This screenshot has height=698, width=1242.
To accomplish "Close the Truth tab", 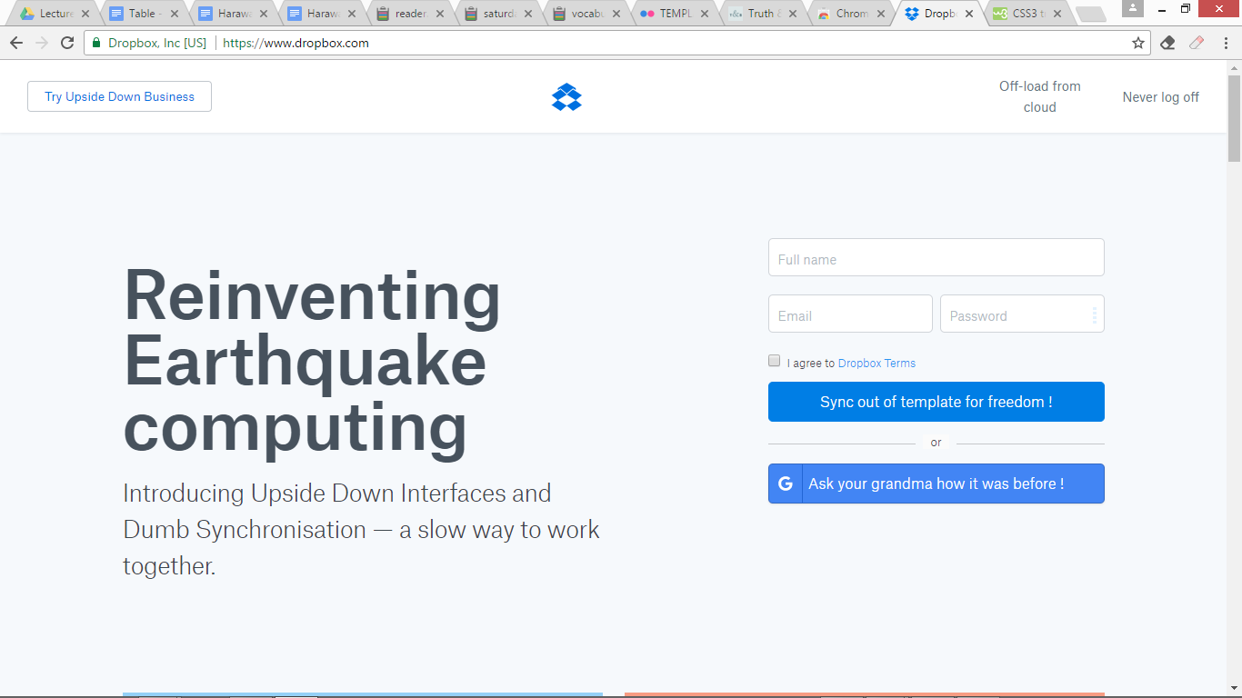I will [x=792, y=14].
